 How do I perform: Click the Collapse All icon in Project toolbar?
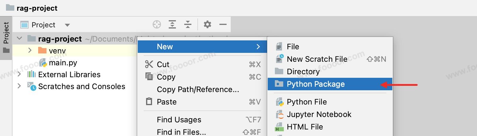tap(188, 24)
